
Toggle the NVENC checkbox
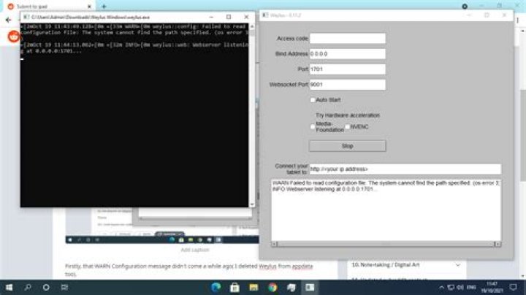coord(348,127)
